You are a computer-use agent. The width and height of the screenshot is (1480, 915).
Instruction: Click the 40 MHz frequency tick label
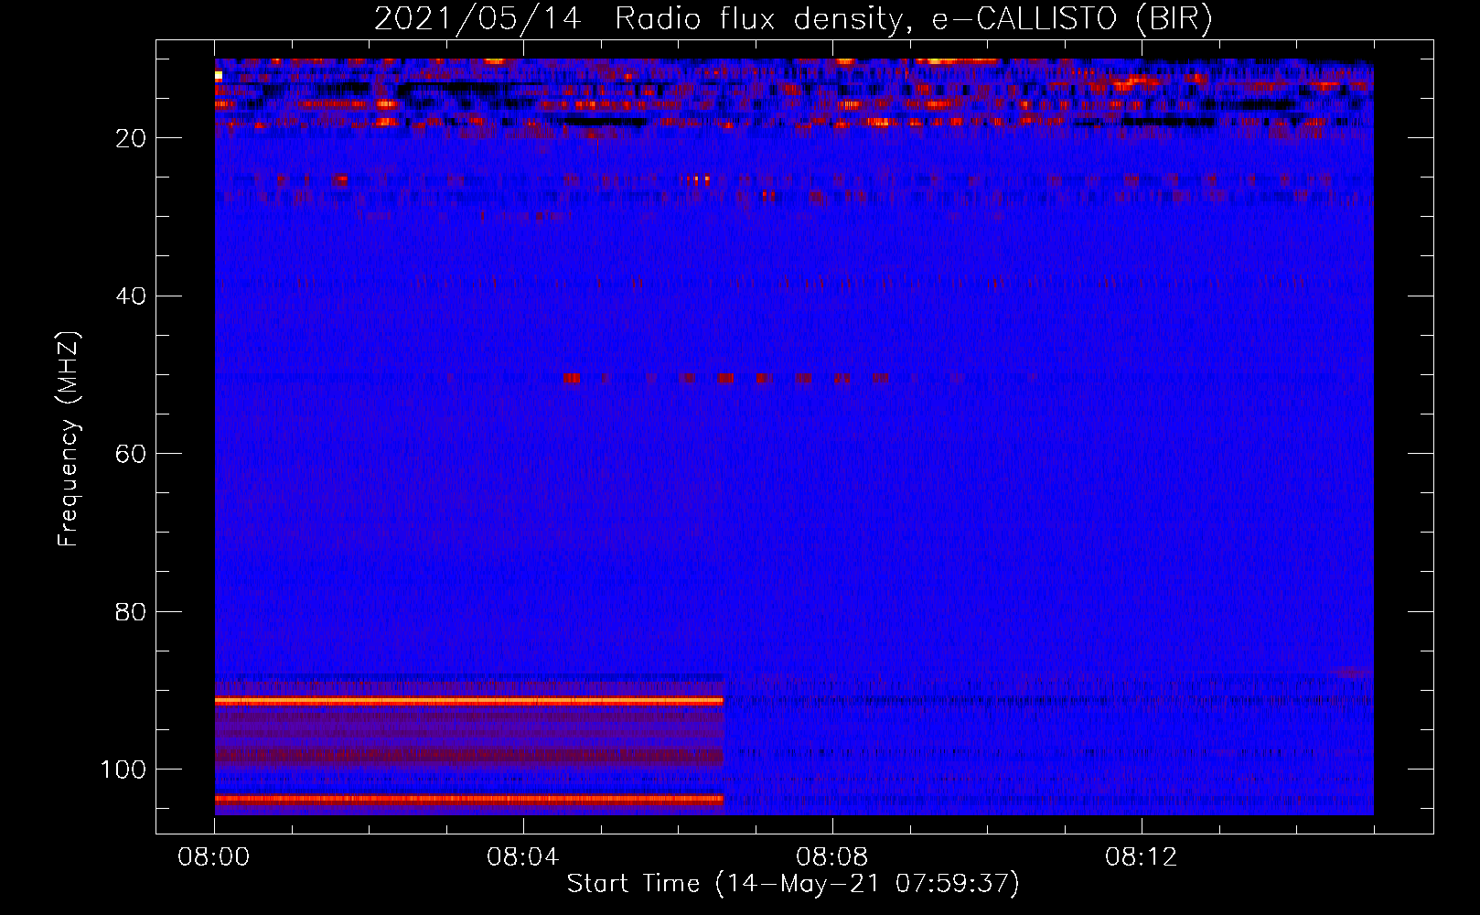131,296
